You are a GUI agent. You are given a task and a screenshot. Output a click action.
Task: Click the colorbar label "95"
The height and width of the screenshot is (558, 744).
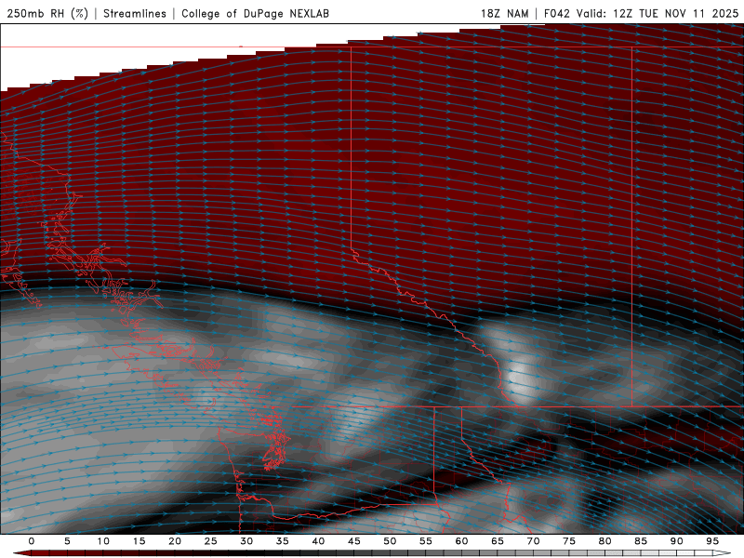tap(712, 541)
